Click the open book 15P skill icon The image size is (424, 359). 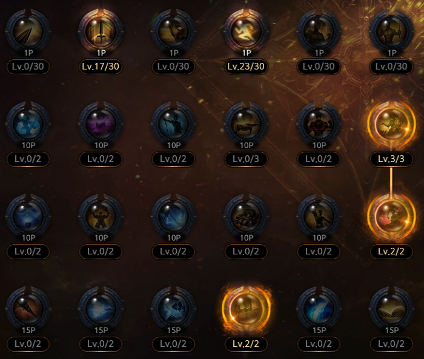coord(391,309)
